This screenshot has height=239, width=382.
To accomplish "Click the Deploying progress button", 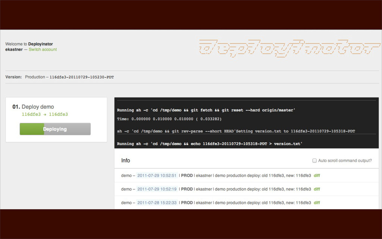I will click(55, 129).
